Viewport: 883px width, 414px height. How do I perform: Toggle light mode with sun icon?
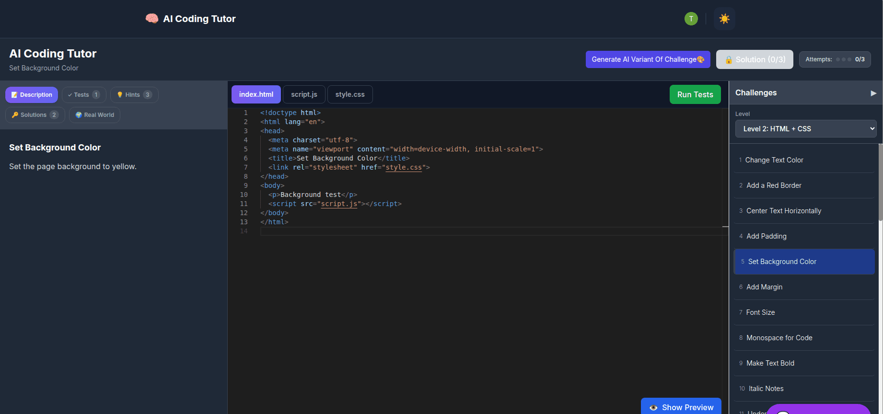[724, 19]
